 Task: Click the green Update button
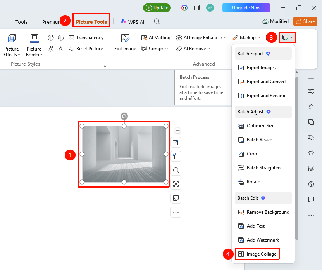click(157, 8)
